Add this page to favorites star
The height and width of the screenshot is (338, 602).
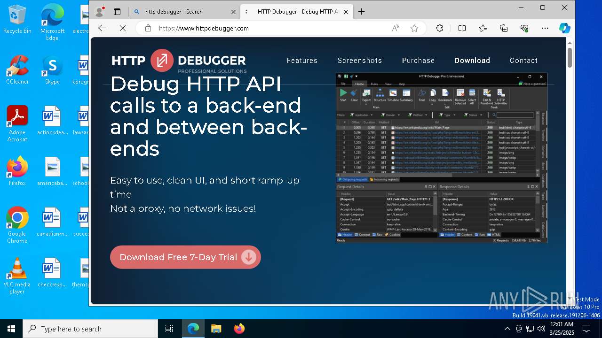(414, 28)
